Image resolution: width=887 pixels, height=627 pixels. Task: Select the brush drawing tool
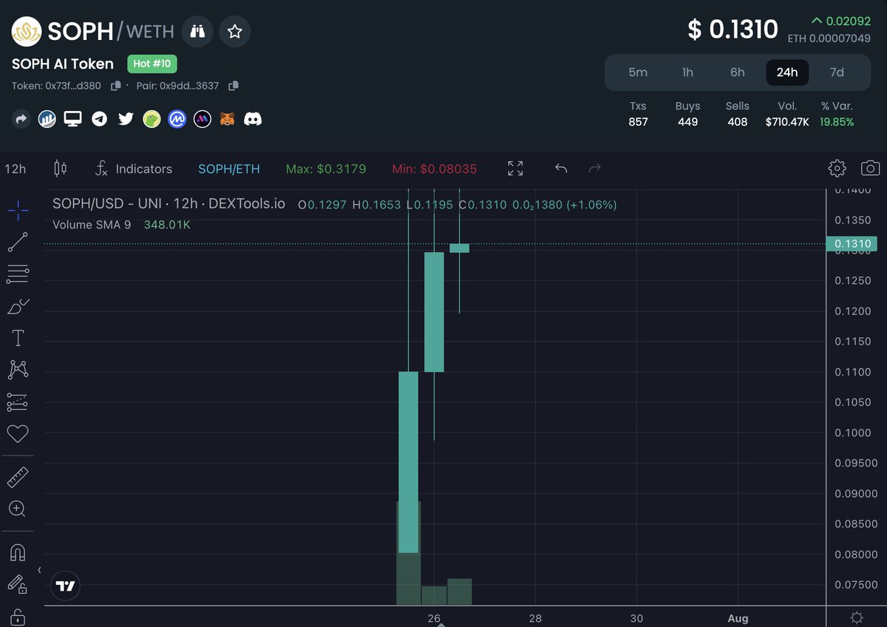tap(18, 306)
